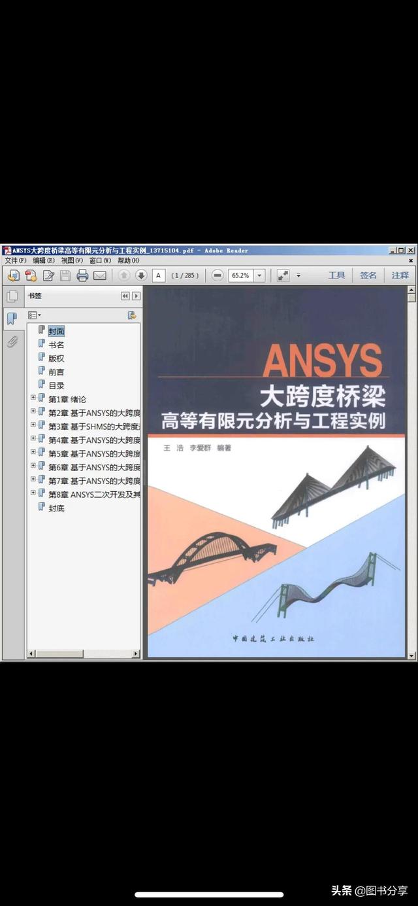Image resolution: width=418 pixels, height=906 pixels.
Task: Select the 前言 bookmark
Action: click(x=56, y=372)
